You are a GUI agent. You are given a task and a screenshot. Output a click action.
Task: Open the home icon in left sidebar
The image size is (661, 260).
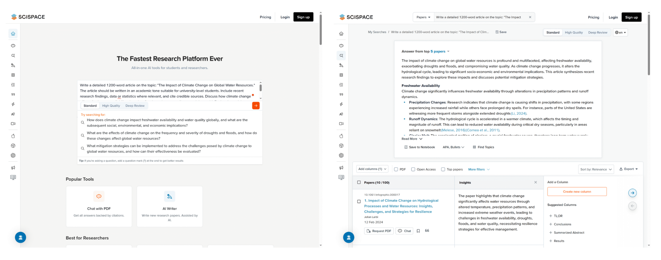pyautogui.click(x=13, y=34)
